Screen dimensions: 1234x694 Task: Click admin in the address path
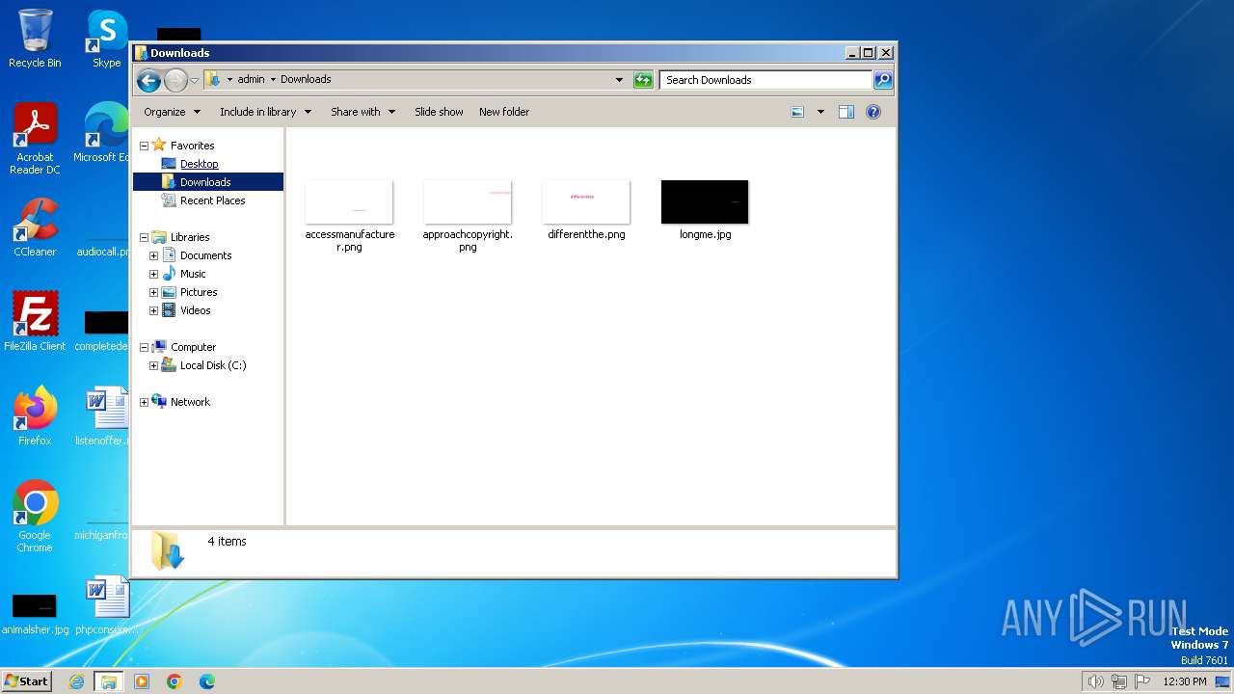click(x=251, y=79)
